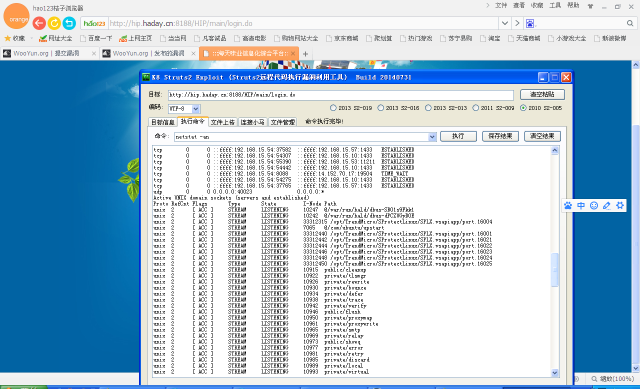The width and height of the screenshot is (640, 389).
Task: Switch to the 执行命令 tab
Action: tap(192, 121)
